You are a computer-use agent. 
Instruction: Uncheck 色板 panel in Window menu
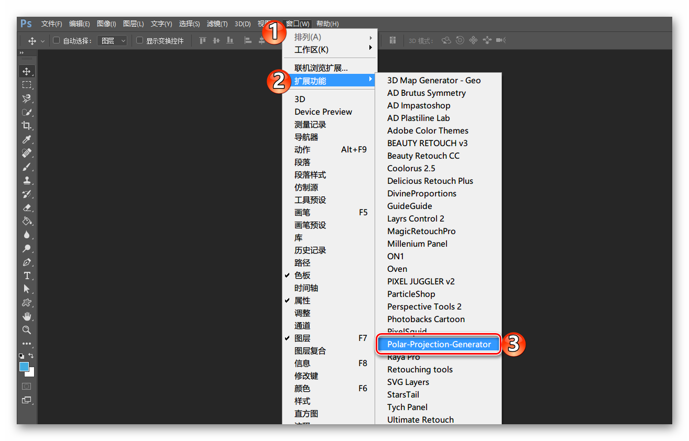329,275
